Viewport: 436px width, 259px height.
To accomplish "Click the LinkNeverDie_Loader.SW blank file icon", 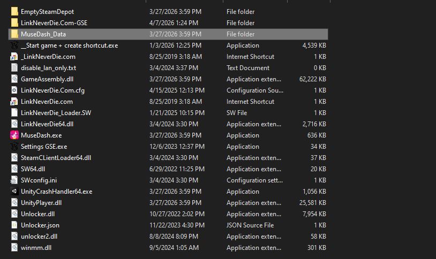I will [14, 113].
